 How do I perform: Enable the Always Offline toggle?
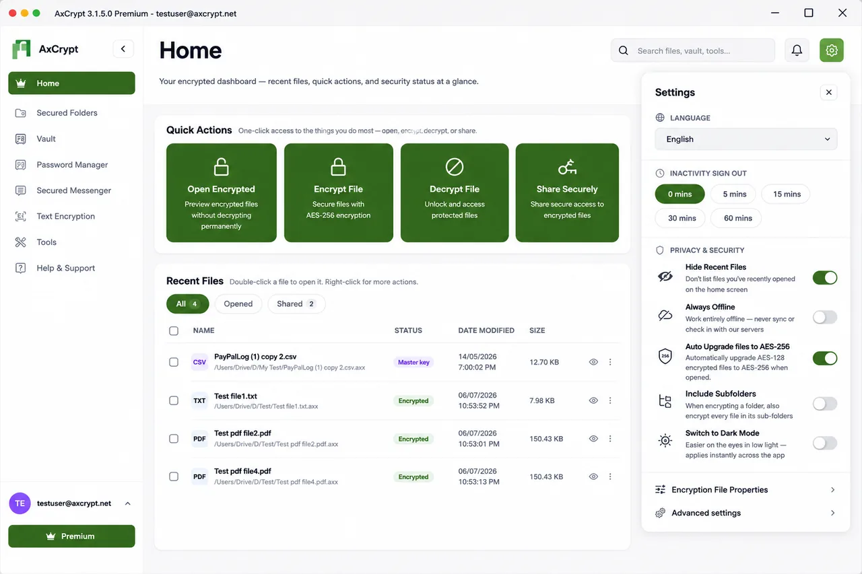[825, 318]
